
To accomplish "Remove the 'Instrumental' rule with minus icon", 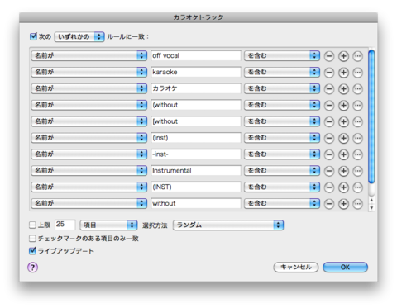I will coord(329,171).
